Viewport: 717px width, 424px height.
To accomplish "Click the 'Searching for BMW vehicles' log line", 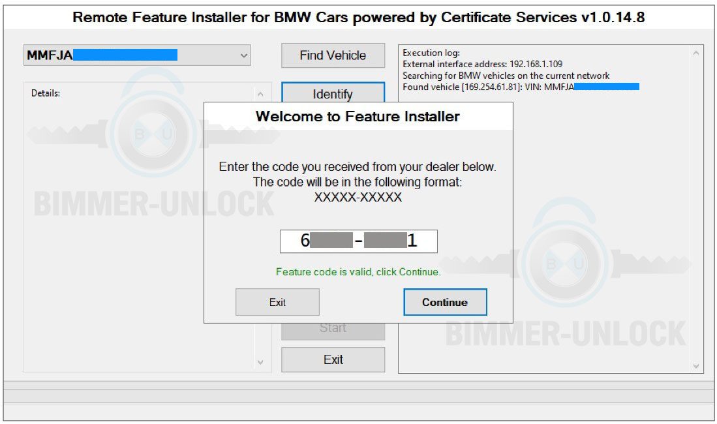I will pyautogui.click(x=506, y=76).
